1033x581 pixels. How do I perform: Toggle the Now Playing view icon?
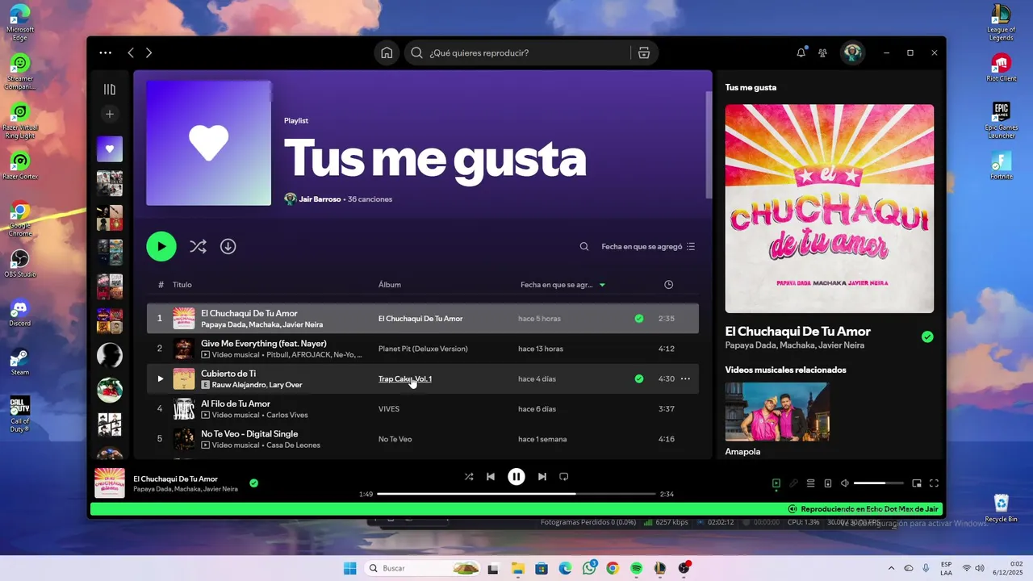(776, 483)
